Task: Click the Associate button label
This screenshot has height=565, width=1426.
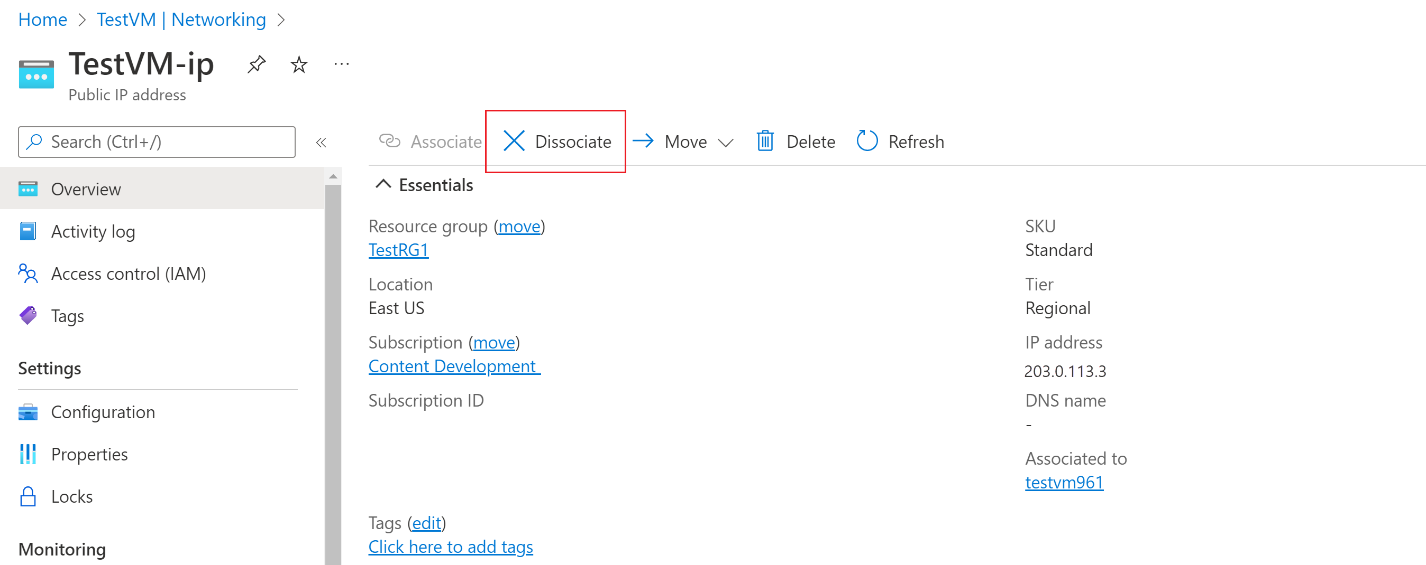Action: (x=446, y=142)
